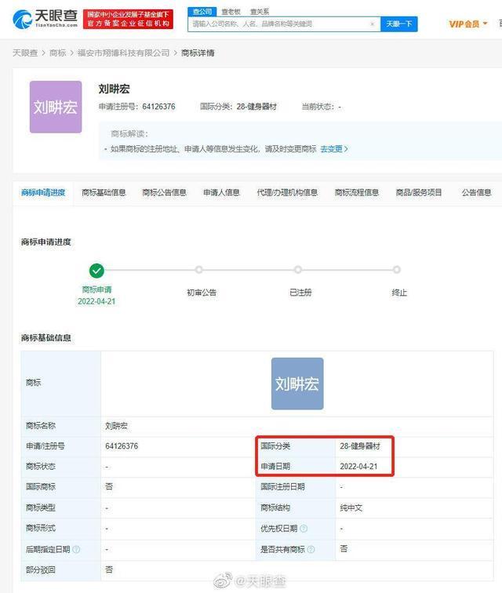Image resolution: width=502 pixels, height=593 pixels.
Task: Click the purple 刘畊宏 trademark image at top
Action: point(56,107)
